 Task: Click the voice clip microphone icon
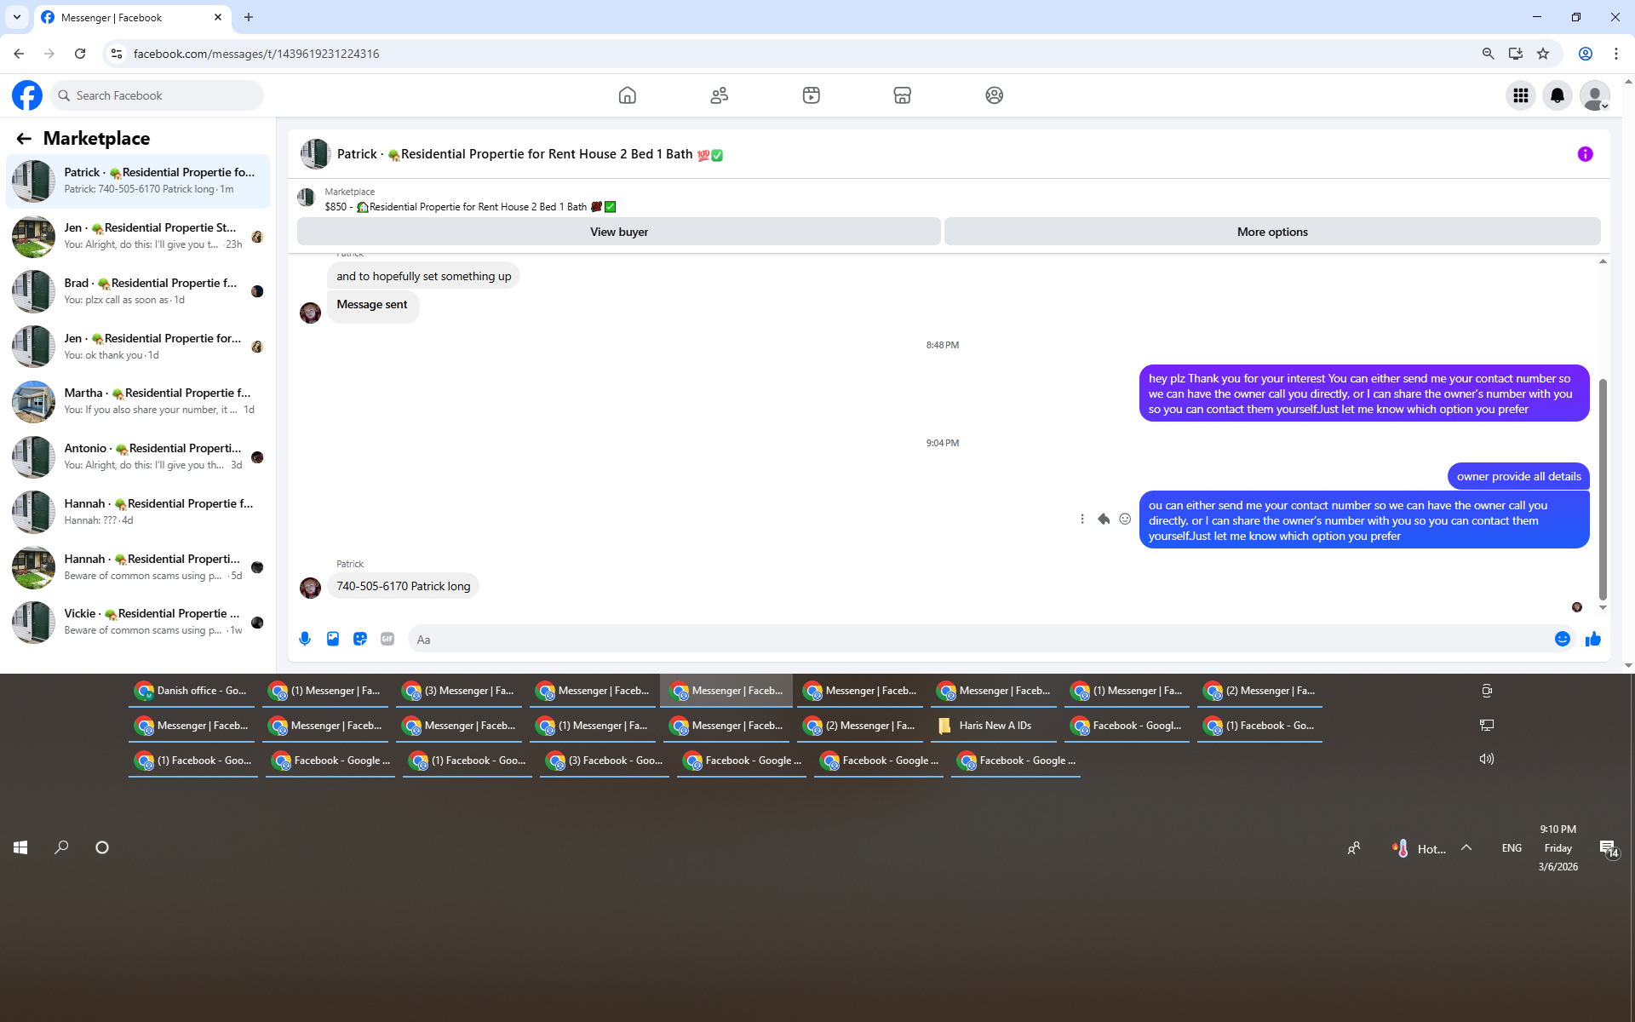[x=305, y=639]
